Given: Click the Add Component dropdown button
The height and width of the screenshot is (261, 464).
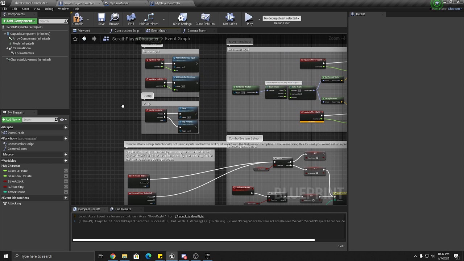Looking at the screenshot, I should click(19, 21).
